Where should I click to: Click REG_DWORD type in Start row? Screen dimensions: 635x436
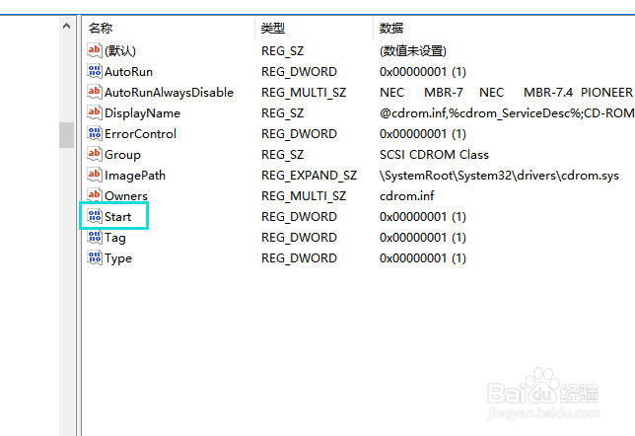click(300, 217)
